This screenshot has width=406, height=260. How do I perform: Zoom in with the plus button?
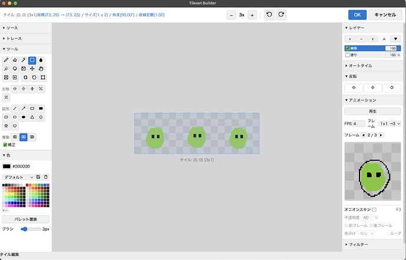point(252,15)
